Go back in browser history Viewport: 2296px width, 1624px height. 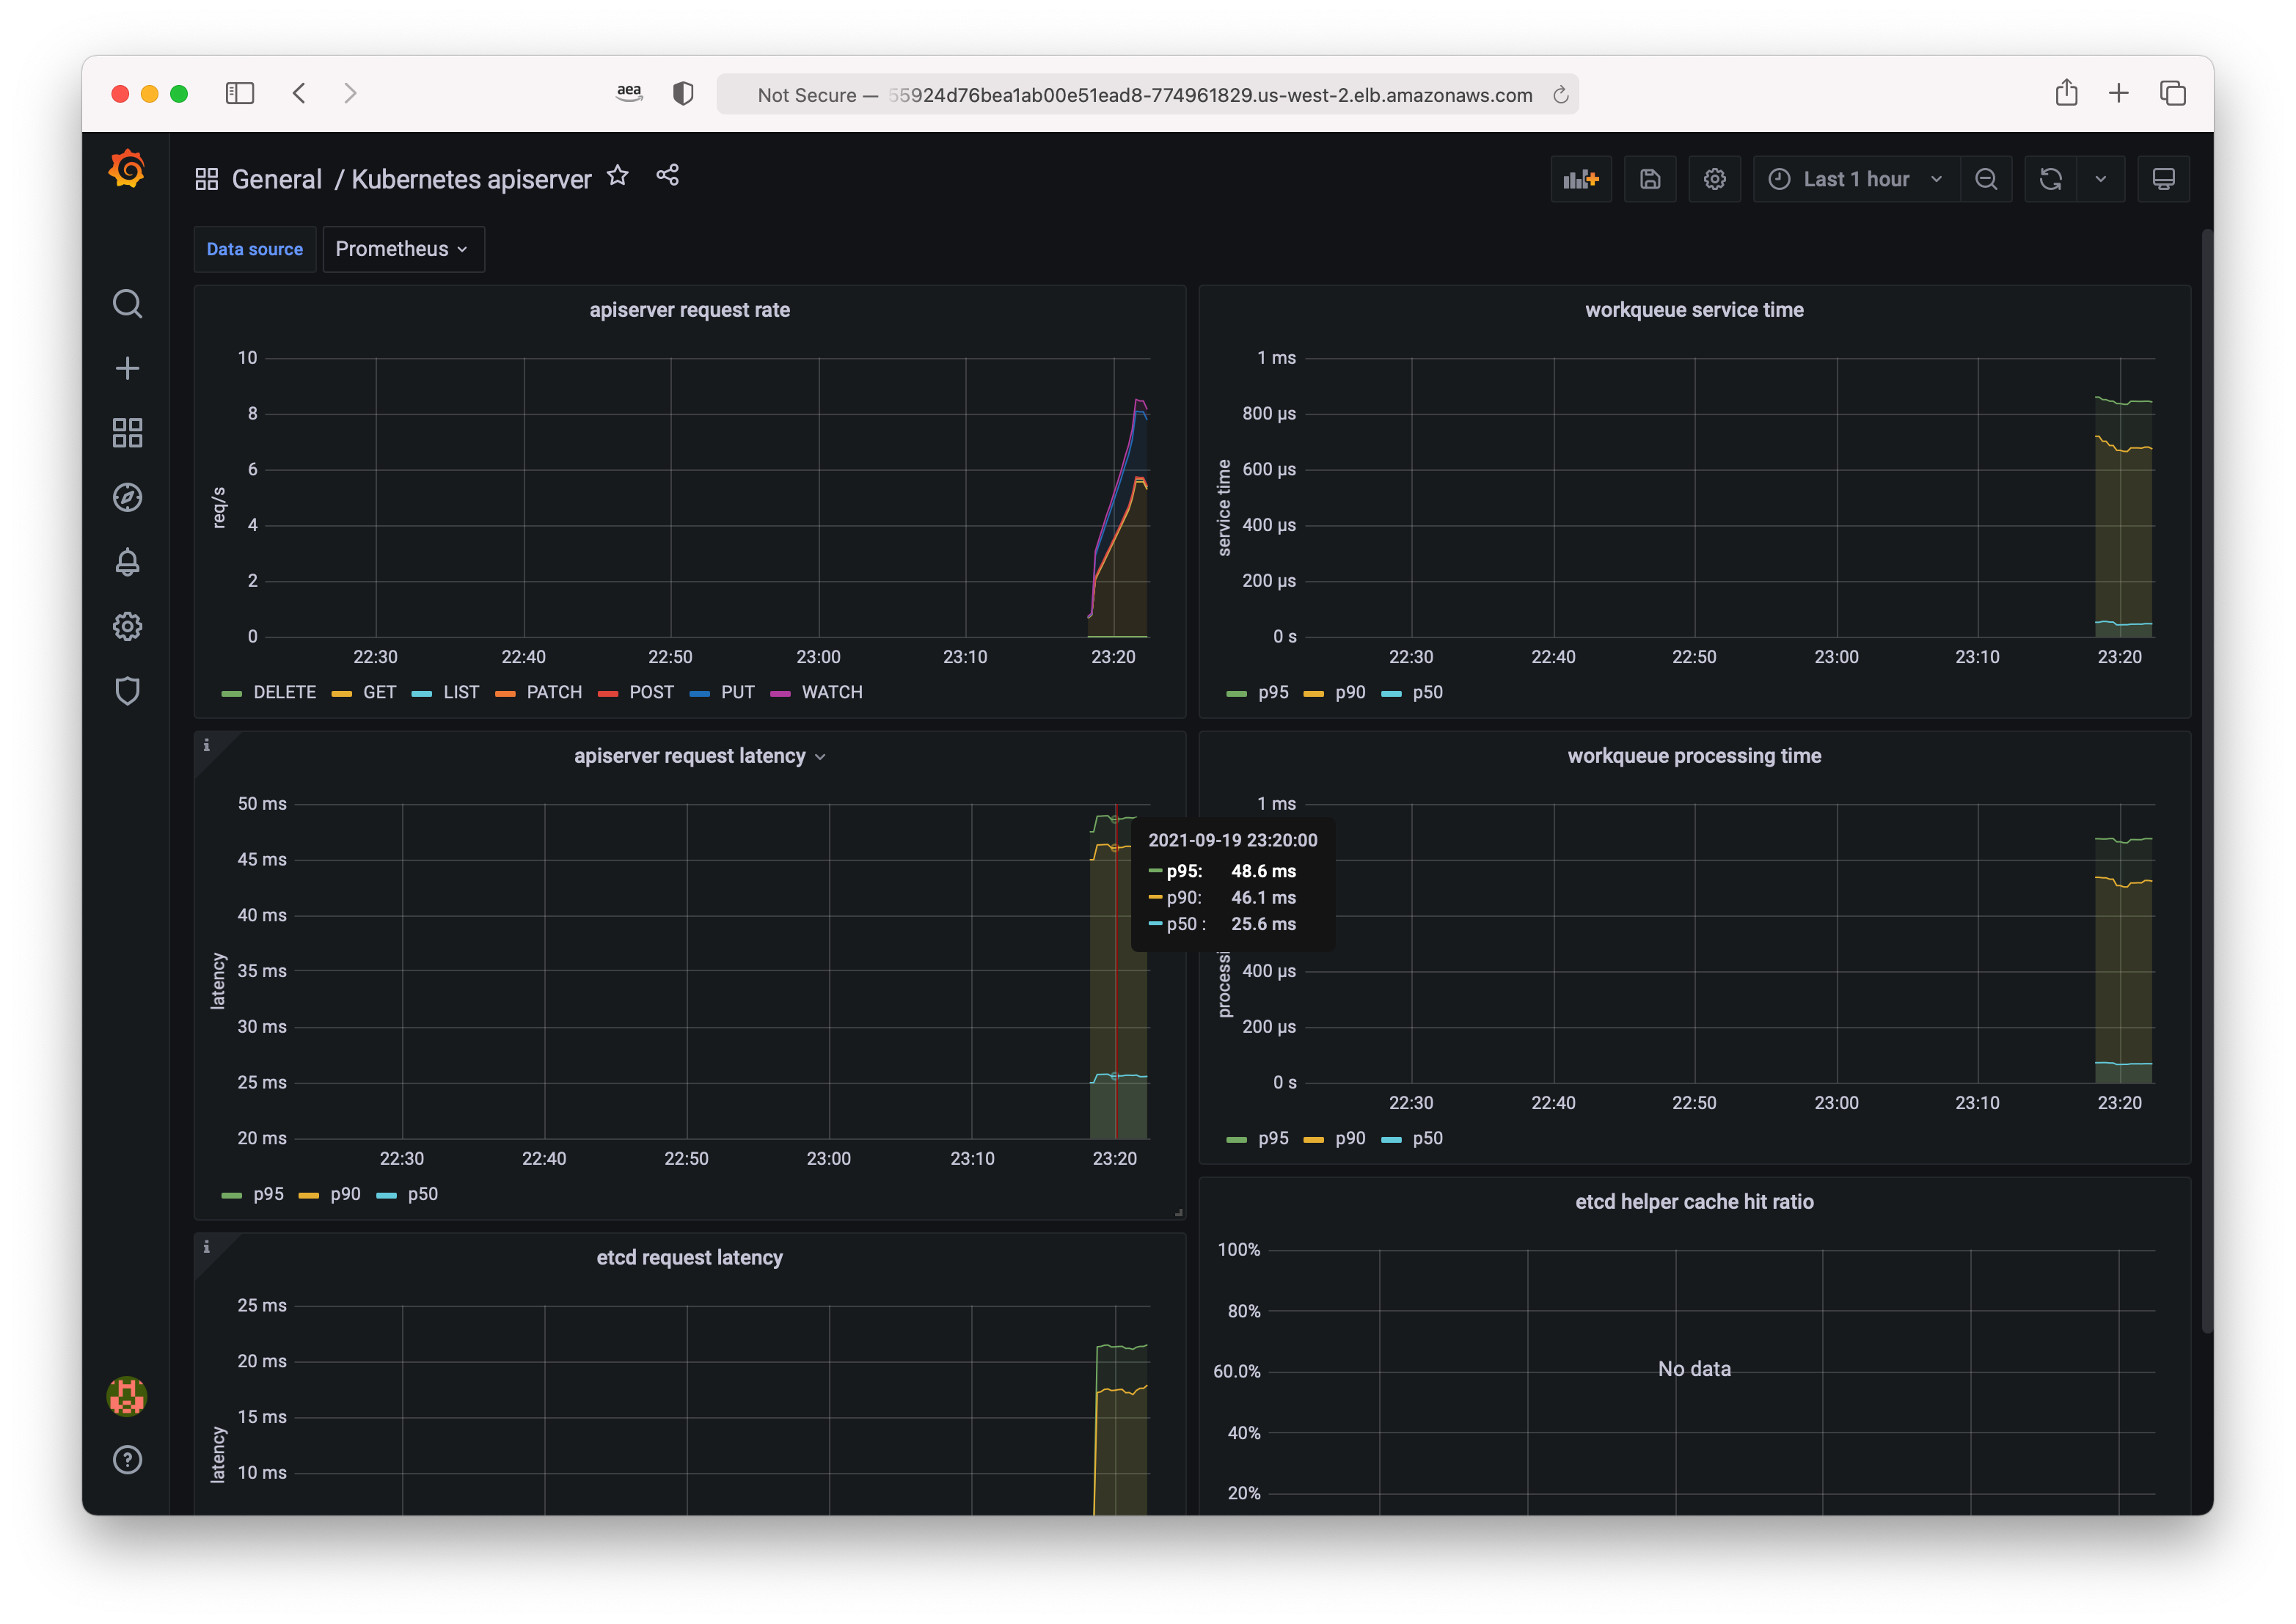tap(299, 94)
